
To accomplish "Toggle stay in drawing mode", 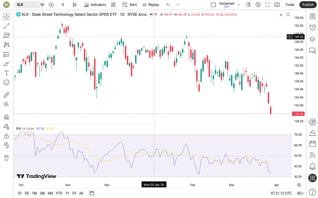I will point(7,126).
